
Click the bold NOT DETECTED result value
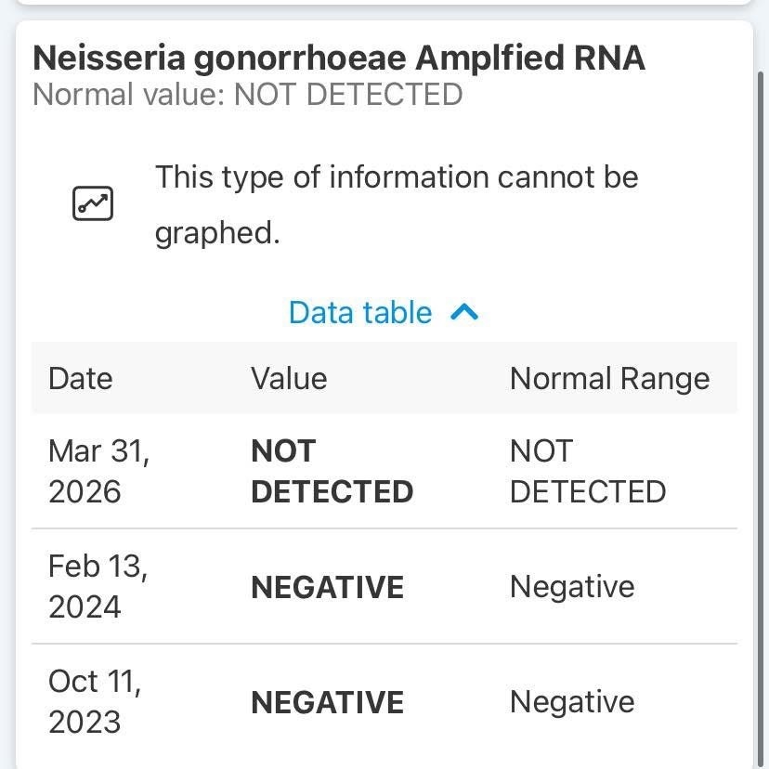[332, 471]
